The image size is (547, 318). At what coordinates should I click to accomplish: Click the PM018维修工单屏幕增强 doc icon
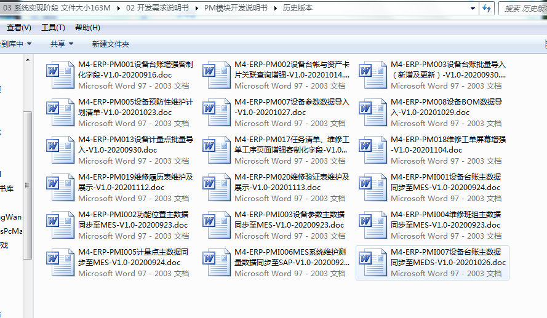pos(373,150)
